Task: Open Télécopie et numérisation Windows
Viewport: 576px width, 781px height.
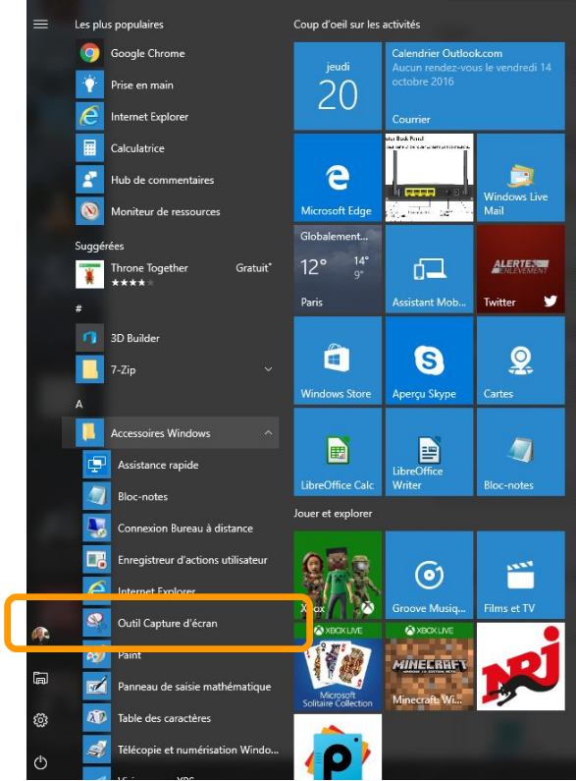Action: coord(181,750)
